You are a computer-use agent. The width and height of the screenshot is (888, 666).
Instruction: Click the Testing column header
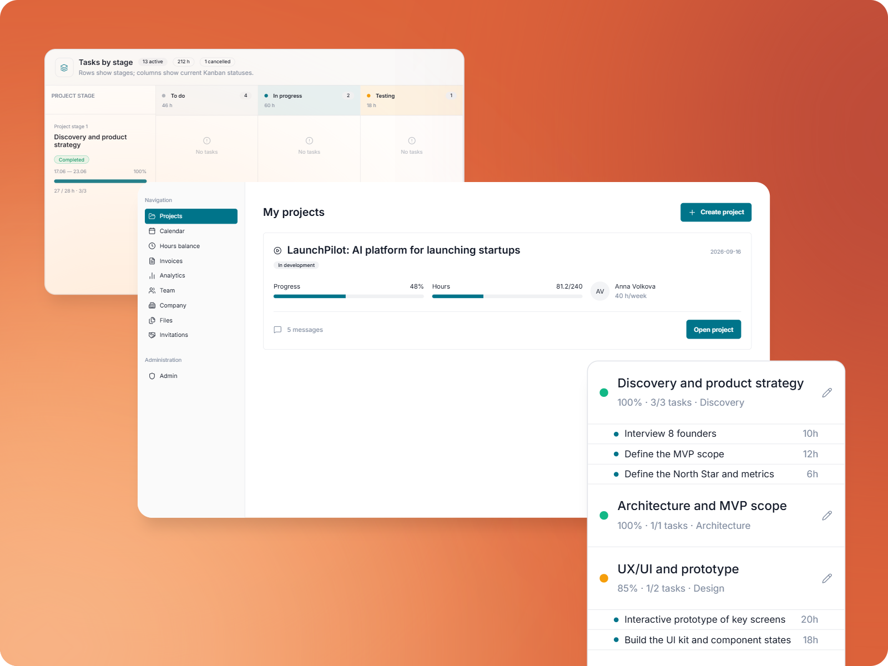click(x=412, y=100)
